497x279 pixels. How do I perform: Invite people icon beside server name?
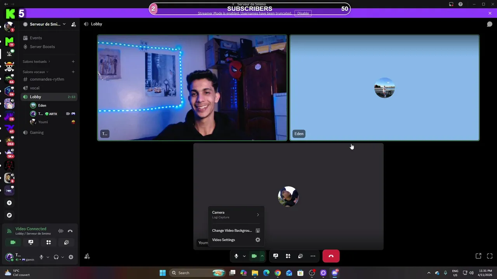coord(73,24)
